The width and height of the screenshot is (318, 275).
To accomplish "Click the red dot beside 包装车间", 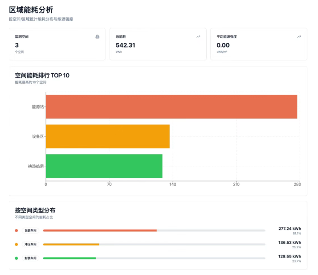I will (17, 231).
